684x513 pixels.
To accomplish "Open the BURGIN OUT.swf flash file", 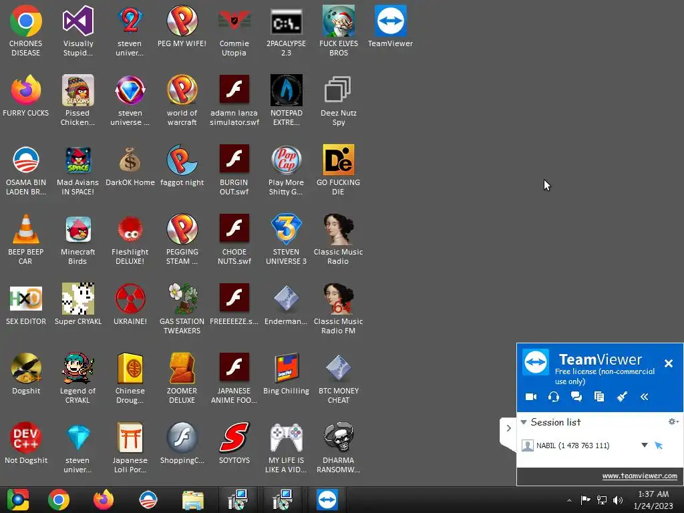I will click(234, 170).
